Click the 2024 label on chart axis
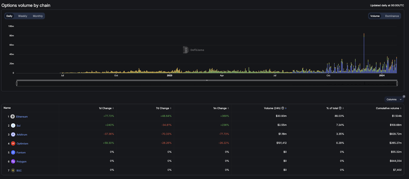Viewport: 409px width, 179px height. [382, 75]
